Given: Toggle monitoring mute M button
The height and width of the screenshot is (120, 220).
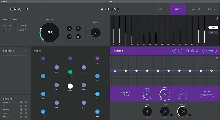Looking at the screenshot, I should coord(69,28).
